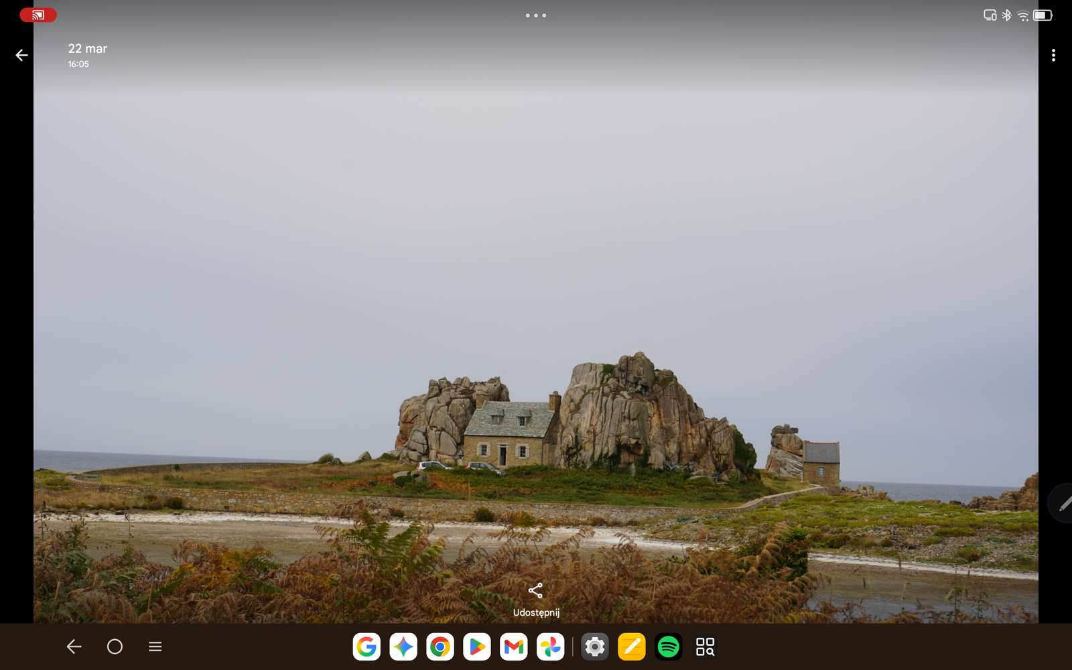Tap the system back navigation button

pos(74,647)
